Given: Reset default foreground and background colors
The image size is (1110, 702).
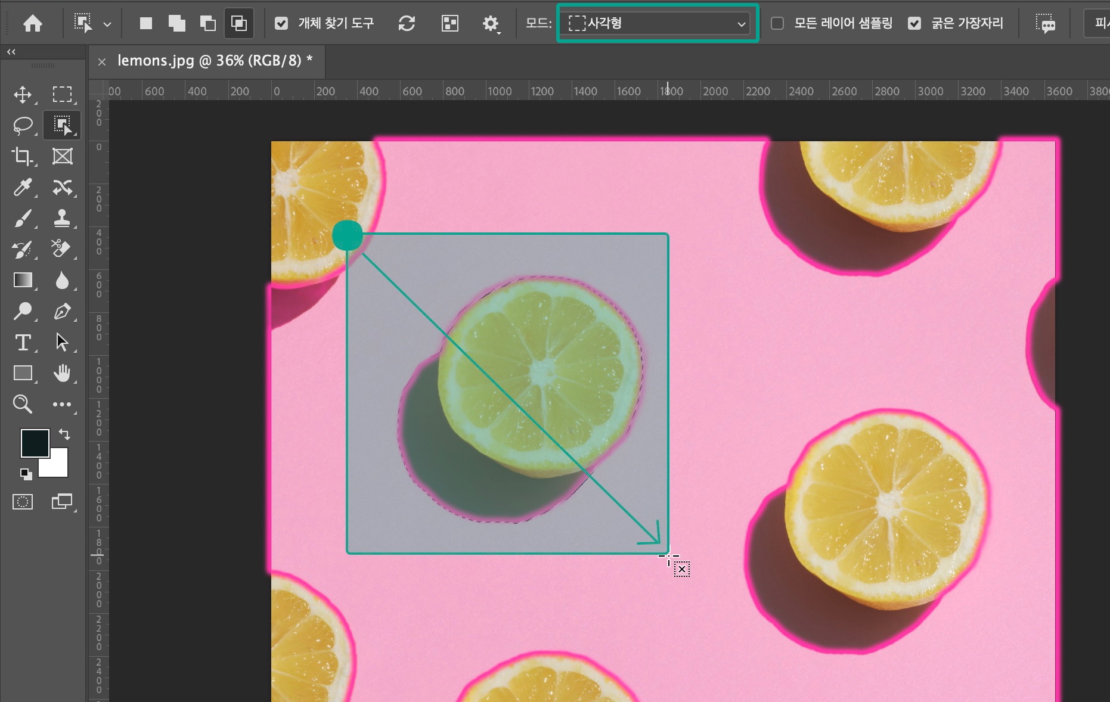Looking at the screenshot, I should pyautogui.click(x=26, y=474).
